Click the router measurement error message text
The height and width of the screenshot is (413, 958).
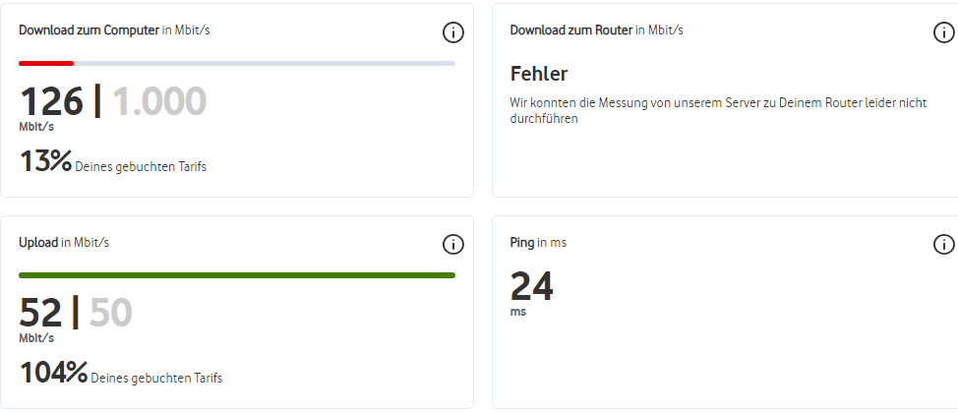(x=718, y=110)
